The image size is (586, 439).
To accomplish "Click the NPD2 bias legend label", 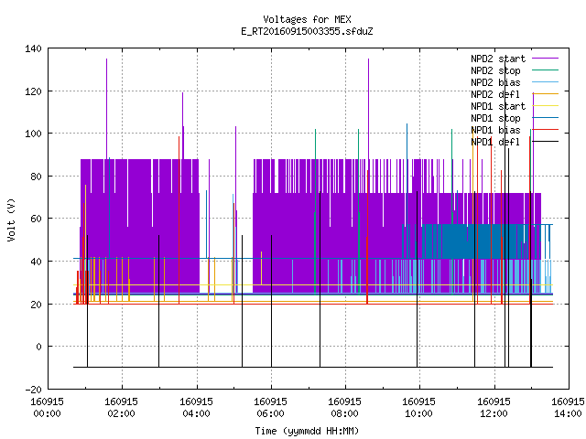I will point(495,82).
